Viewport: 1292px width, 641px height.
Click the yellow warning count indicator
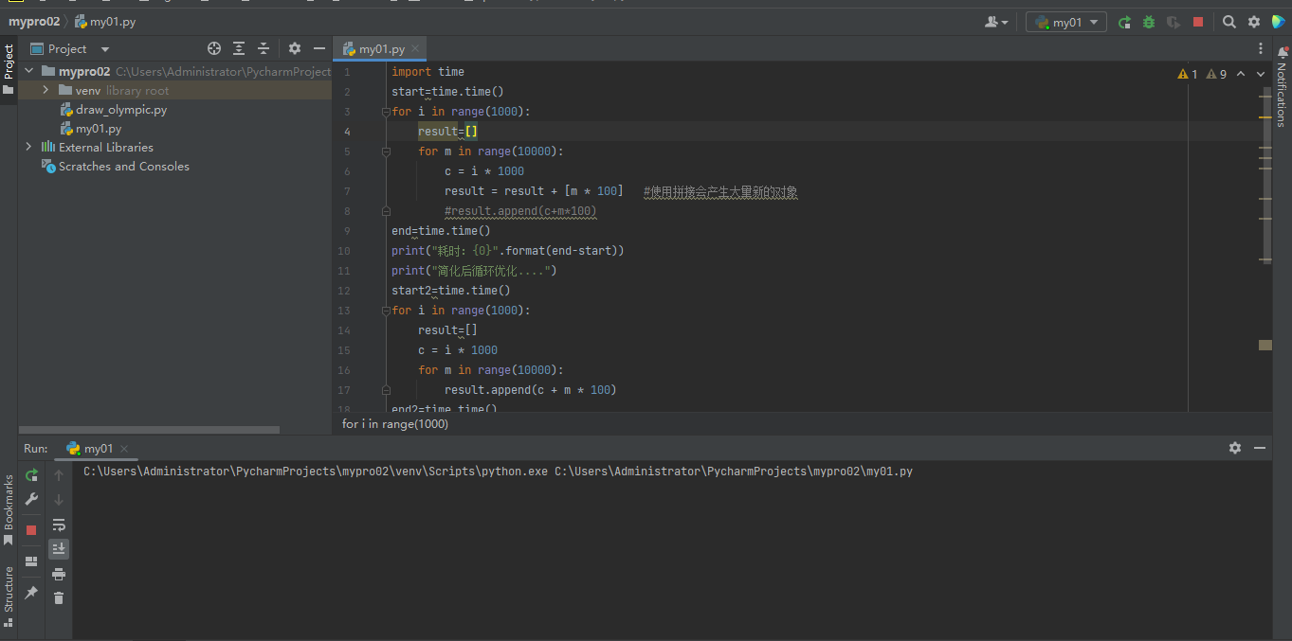(x=1188, y=74)
